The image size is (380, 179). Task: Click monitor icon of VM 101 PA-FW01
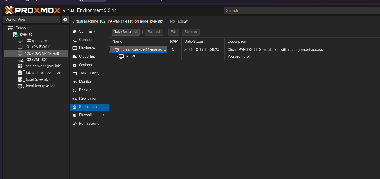pyautogui.click(x=20, y=47)
